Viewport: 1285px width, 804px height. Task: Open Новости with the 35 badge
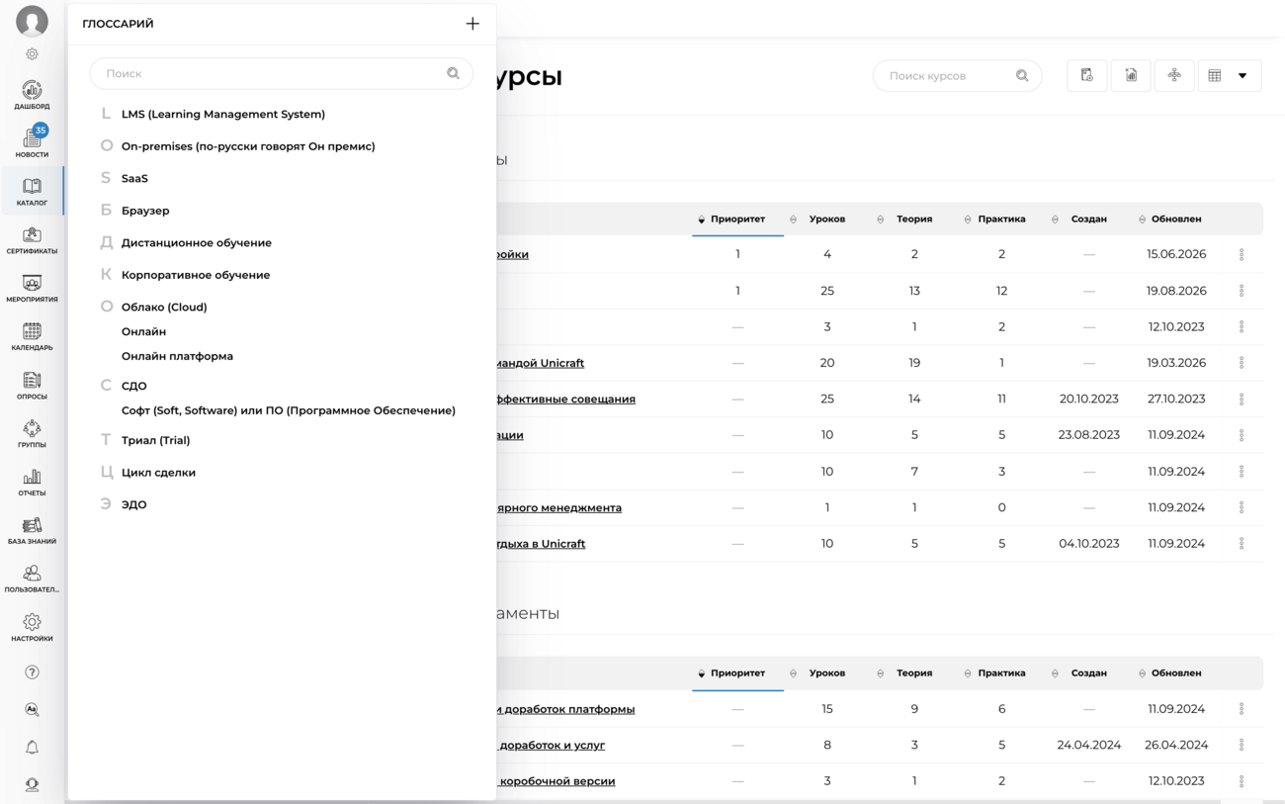(x=32, y=142)
